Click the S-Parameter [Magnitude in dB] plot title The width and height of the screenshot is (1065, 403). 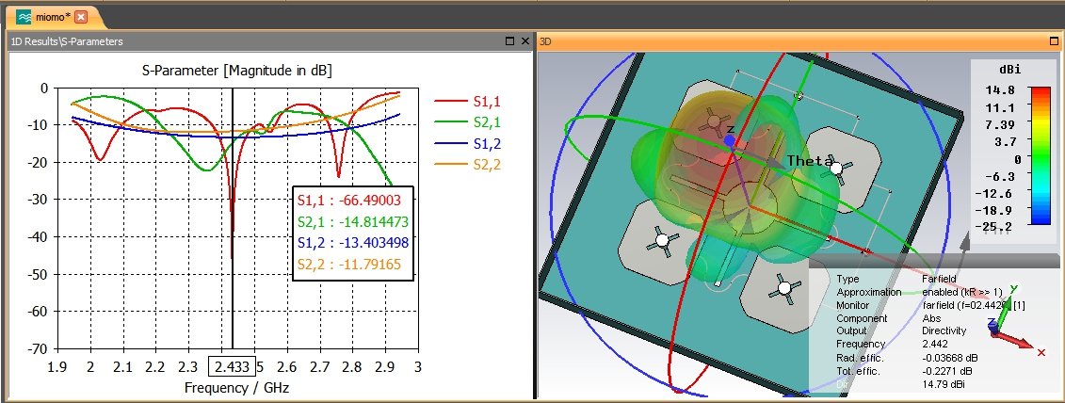pos(237,70)
